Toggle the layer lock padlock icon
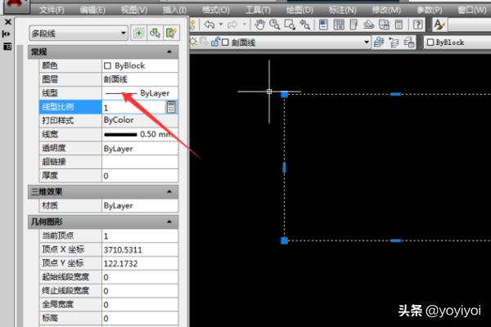The width and height of the screenshot is (491, 327). (214, 42)
